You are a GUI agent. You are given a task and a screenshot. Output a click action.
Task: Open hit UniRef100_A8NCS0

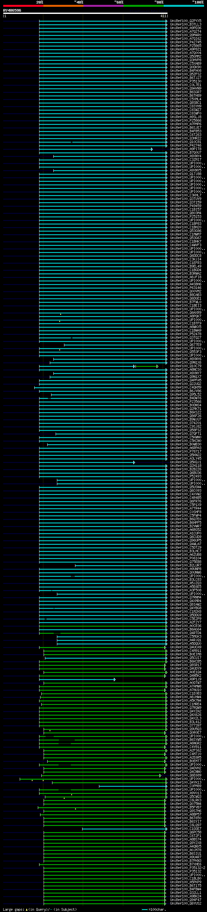[x=186, y=369]
